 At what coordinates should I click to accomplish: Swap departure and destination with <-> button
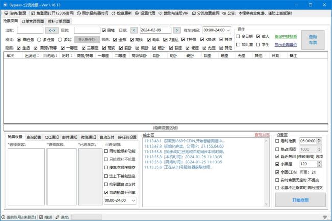pyautogui.click(x=52, y=30)
